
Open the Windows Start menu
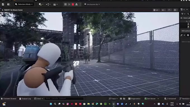point(51,104)
